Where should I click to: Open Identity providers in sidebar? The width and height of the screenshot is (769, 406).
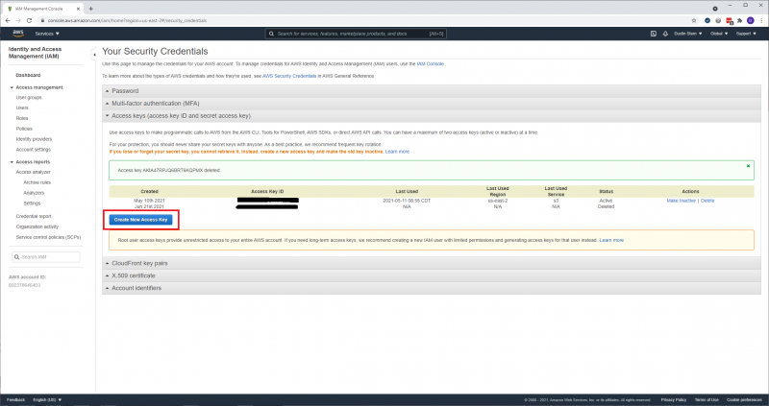coord(34,139)
